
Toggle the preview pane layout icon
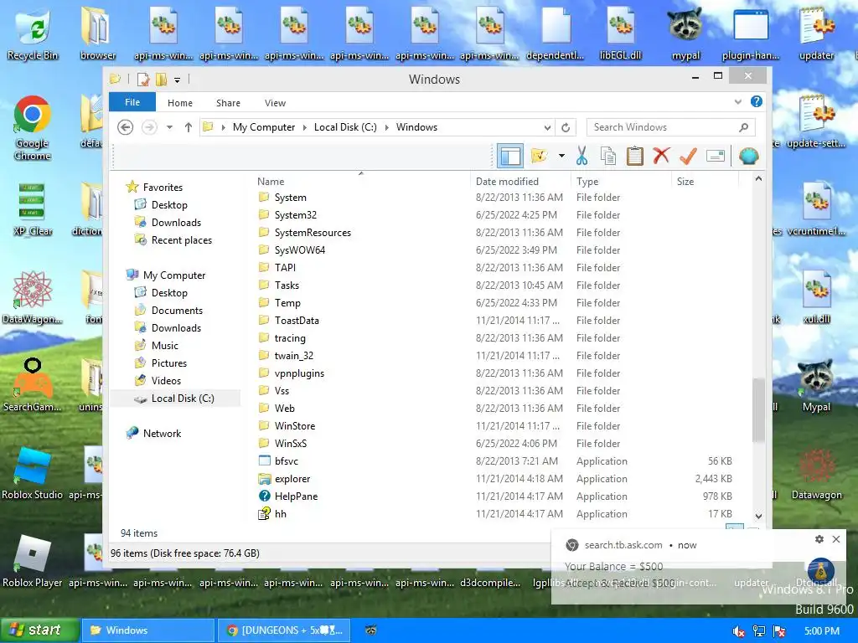tap(510, 156)
